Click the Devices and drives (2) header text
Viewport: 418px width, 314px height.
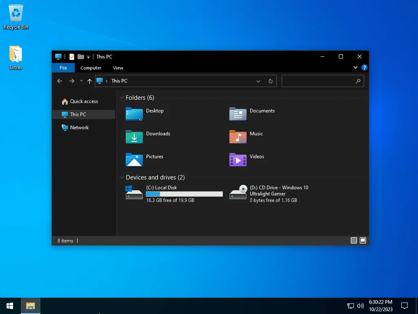tap(155, 177)
